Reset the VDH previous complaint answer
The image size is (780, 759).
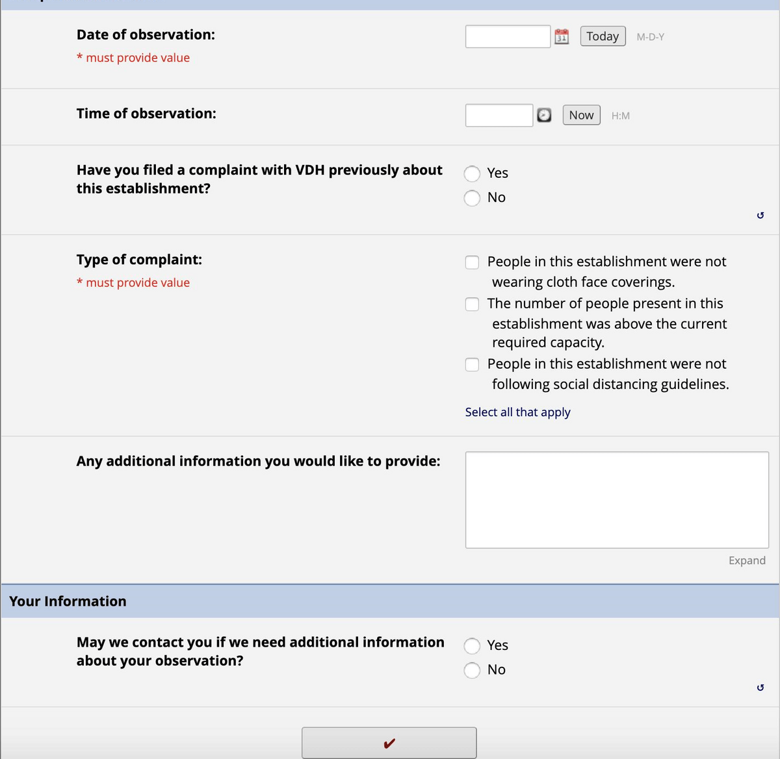click(760, 215)
